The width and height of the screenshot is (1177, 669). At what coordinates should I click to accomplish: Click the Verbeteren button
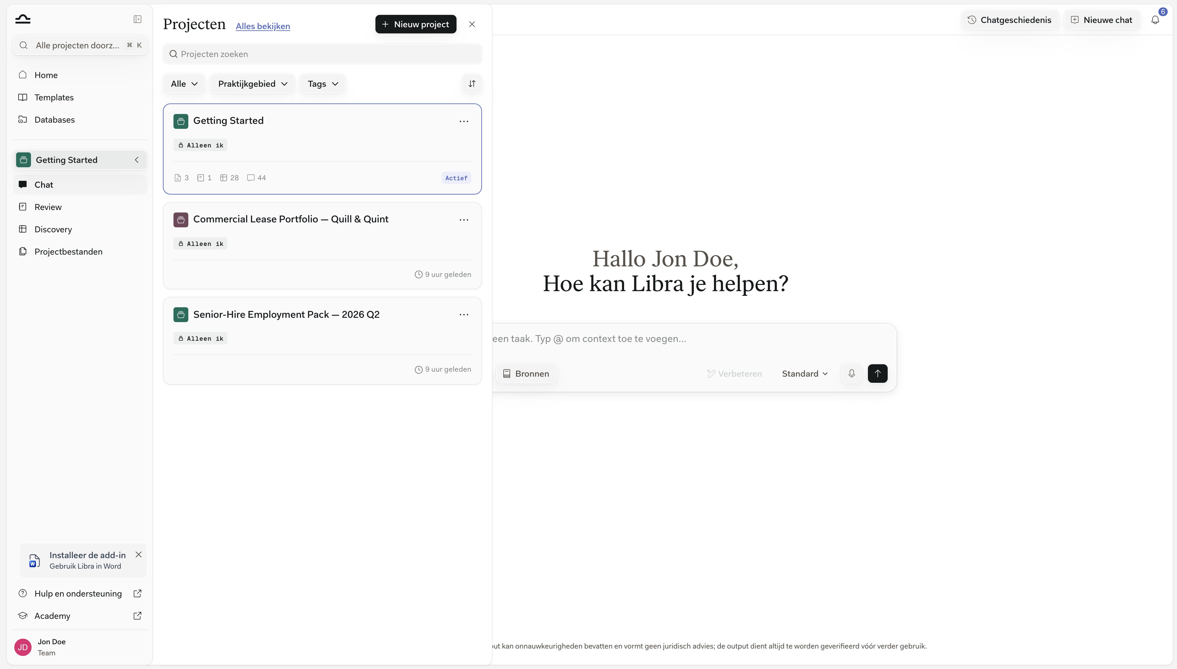[734, 374]
